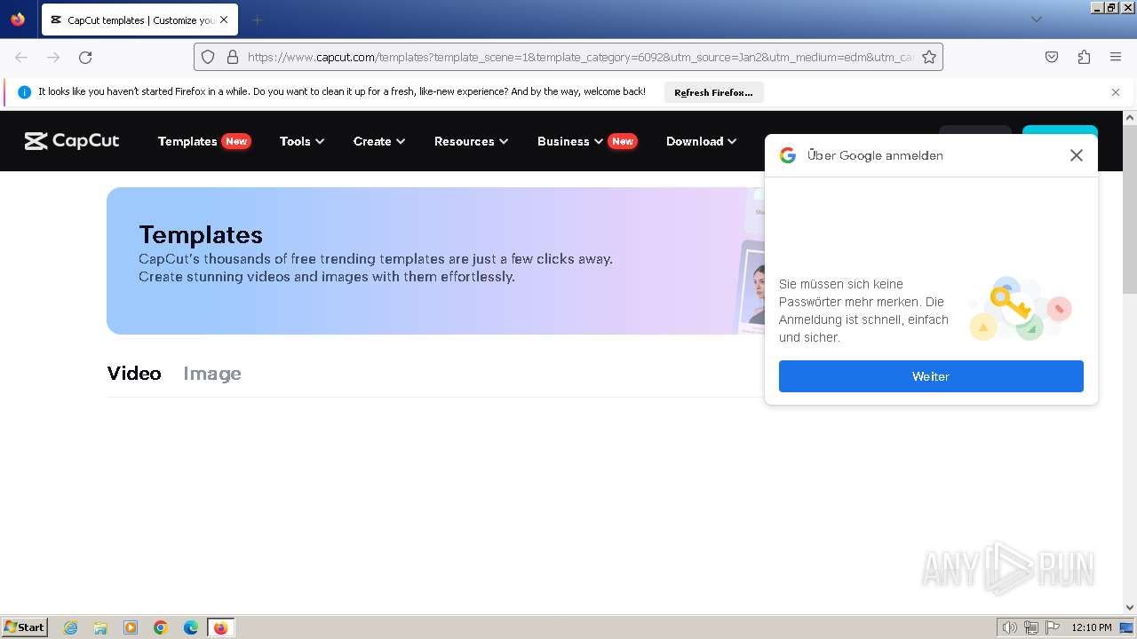Click the scrollbar down arrow

pyautogui.click(x=1130, y=608)
